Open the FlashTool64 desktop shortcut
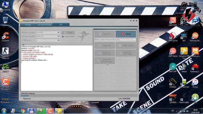 pyautogui.click(x=184, y=98)
